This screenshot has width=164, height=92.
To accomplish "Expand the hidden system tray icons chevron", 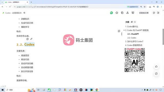I will [x=142, y=90].
